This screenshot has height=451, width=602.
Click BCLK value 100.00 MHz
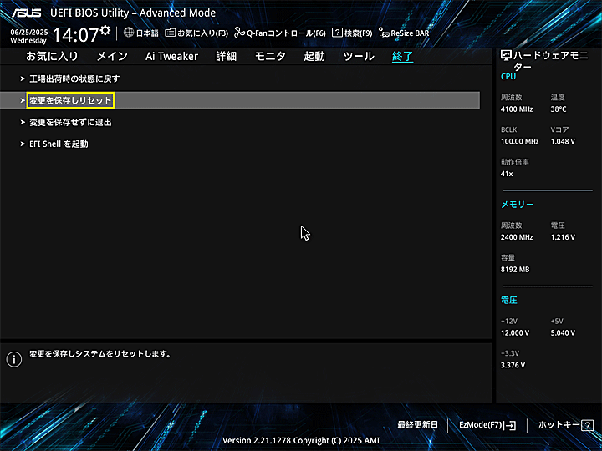coord(519,141)
